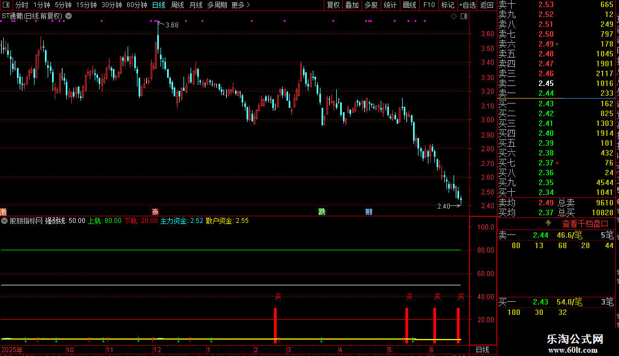Open the 统计 statistics tool

pyautogui.click(x=390, y=5)
